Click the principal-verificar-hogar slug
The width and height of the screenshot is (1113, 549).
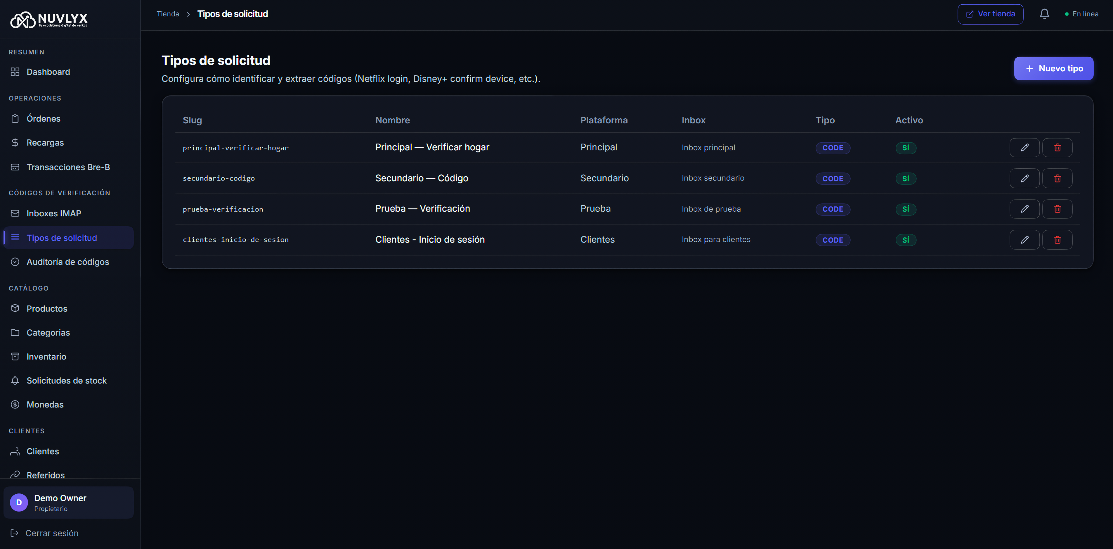tap(235, 148)
